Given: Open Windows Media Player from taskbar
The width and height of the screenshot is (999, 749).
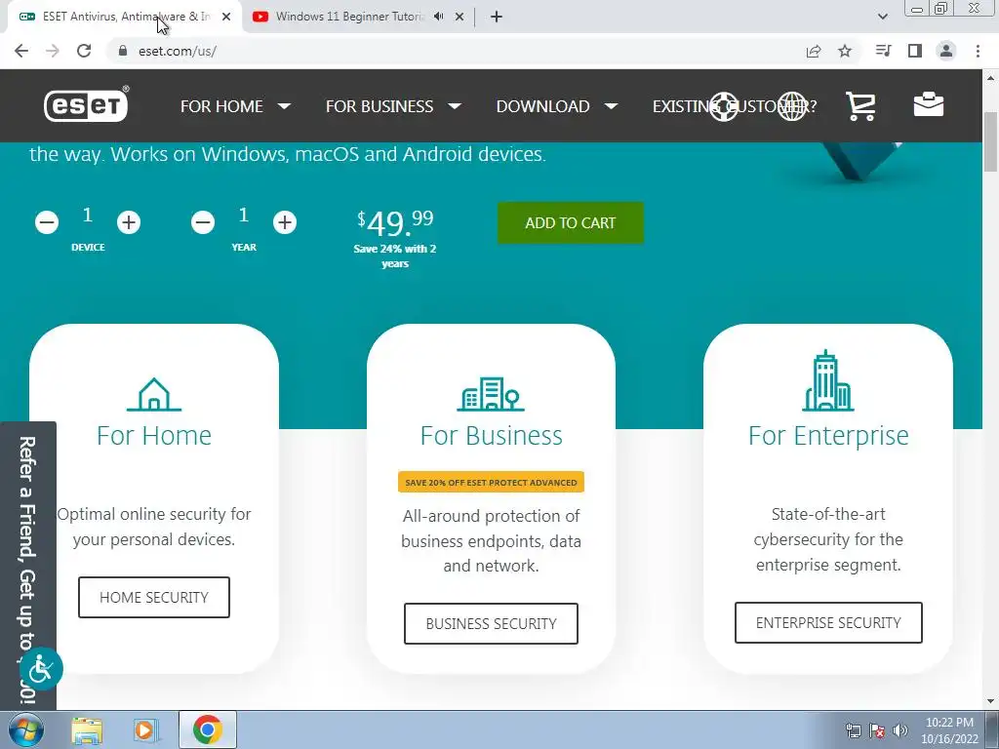Looking at the screenshot, I should (x=145, y=730).
